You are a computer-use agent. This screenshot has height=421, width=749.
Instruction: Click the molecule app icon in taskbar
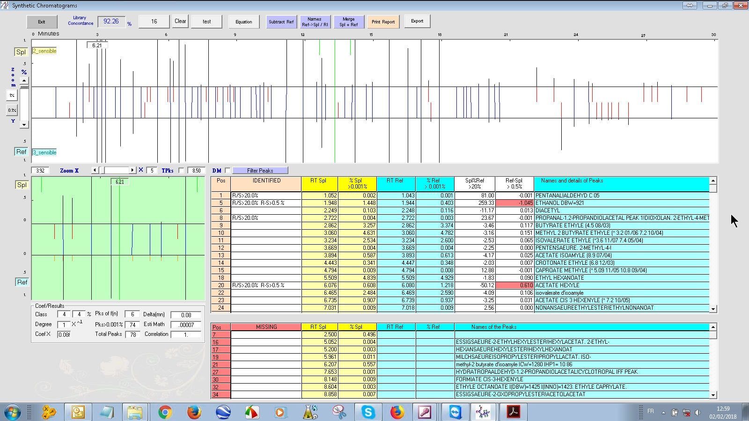pos(483,412)
